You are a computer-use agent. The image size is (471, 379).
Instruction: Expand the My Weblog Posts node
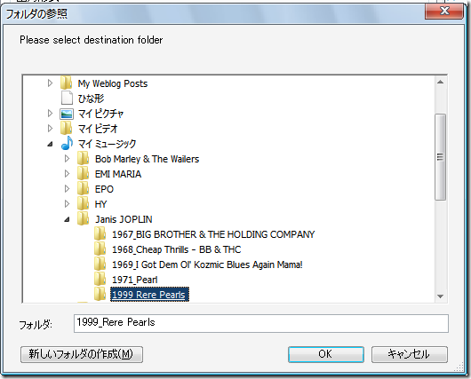(x=50, y=83)
